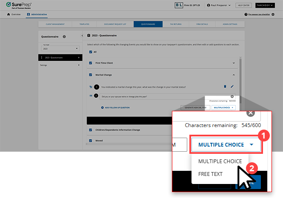This screenshot has height=198, width=283.
Task: Open the Overview home icon
Action: point(9,14)
